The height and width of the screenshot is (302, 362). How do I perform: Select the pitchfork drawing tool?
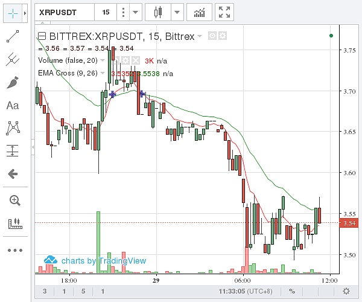tap(13, 59)
